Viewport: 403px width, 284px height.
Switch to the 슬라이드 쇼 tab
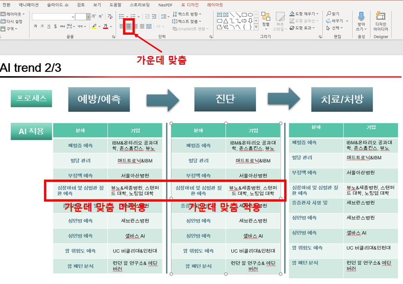click(x=58, y=5)
